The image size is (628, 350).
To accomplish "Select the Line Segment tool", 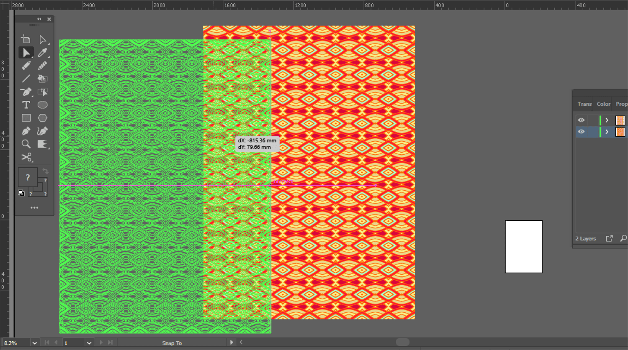I will pos(26,79).
